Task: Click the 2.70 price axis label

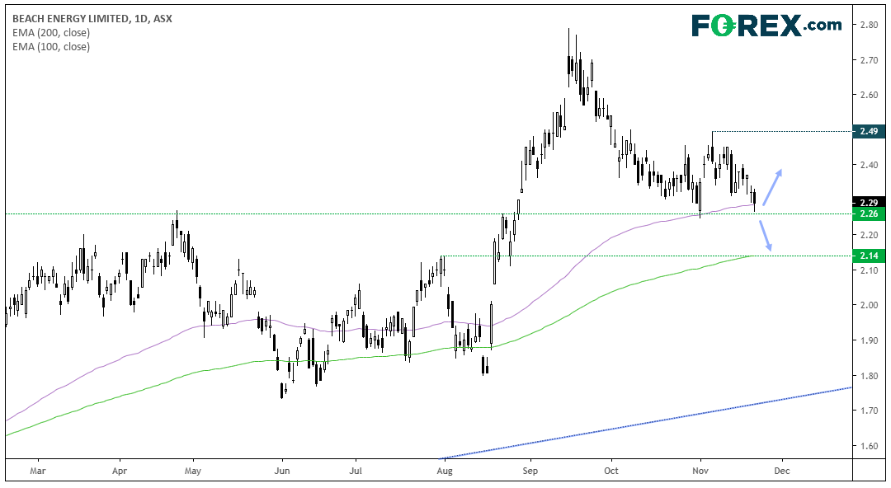Action: coord(869,59)
